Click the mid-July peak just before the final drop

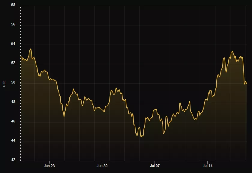232,51
